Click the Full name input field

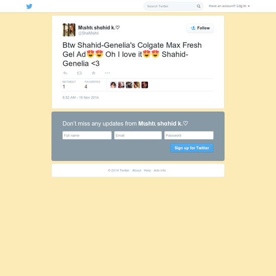87,135
